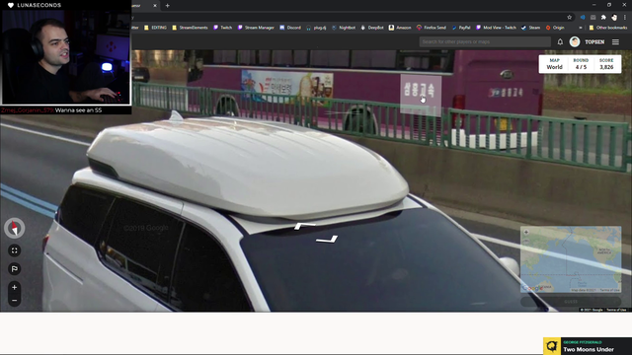The image size is (632, 355).
Task: Click the 'Two Moons Under' song title
Action: click(x=589, y=349)
